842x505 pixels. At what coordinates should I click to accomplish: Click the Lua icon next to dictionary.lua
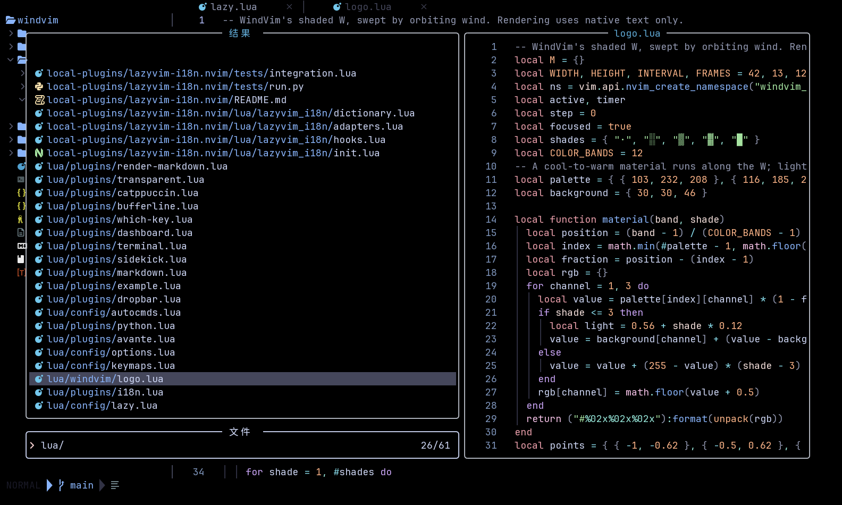39,113
